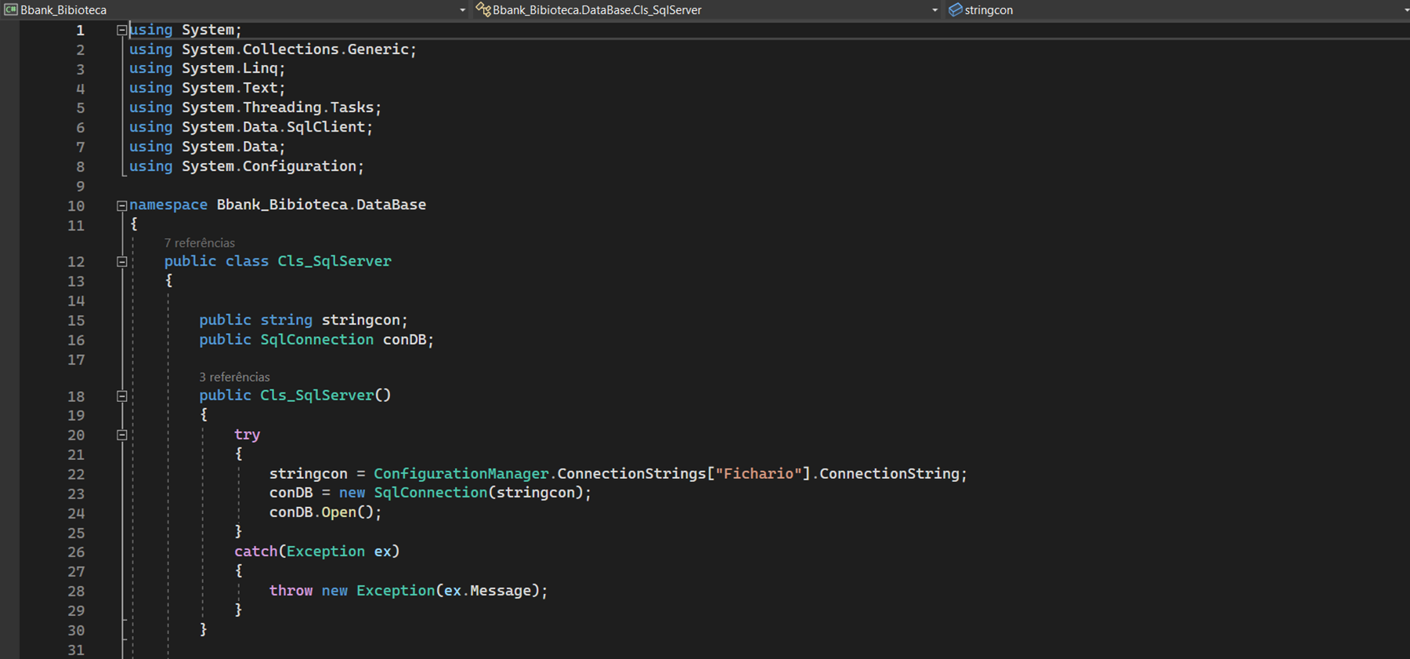The height and width of the screenshot is (659, 1410).
Task: Click 'SqlConnection' type on line 16
Action: (x=316, y=339)
